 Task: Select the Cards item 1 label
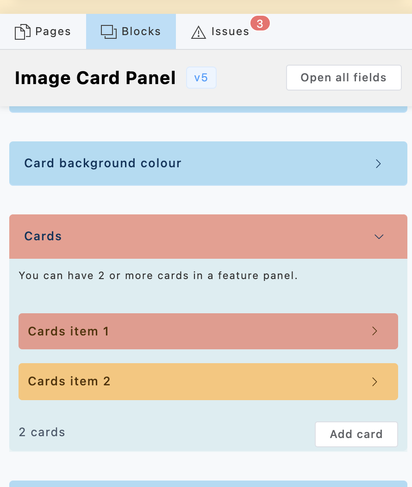tap(69, 331)
